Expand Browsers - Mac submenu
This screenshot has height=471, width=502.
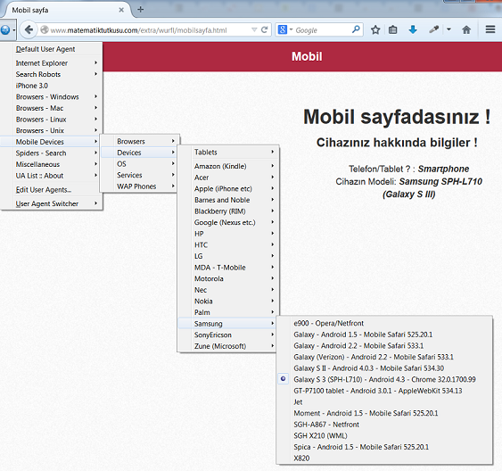pos(52,108)
